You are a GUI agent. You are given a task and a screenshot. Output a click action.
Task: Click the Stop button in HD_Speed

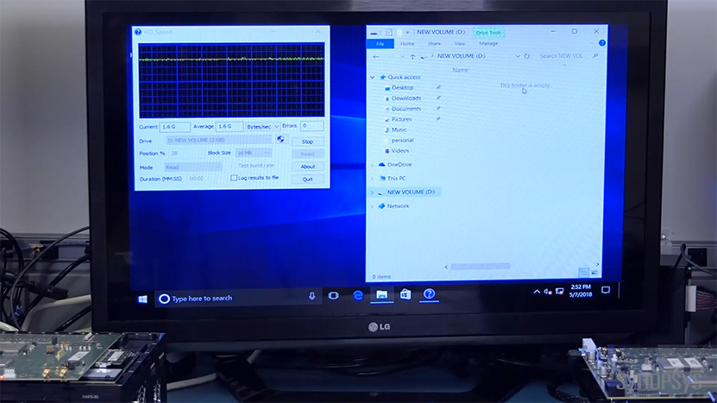point(308,142)
